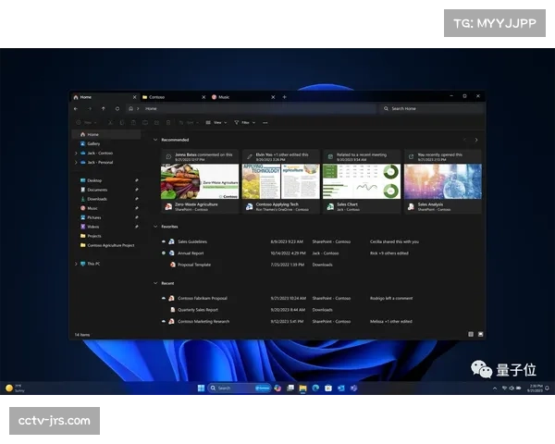Click the Up arrow navigation button
555x444 pixels.
[105, 108]
